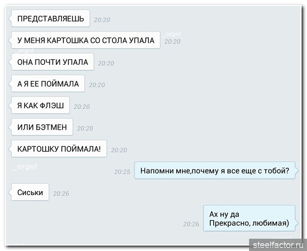Click the _orgnl watermark above the outgoing message

[x=25, y=167]
